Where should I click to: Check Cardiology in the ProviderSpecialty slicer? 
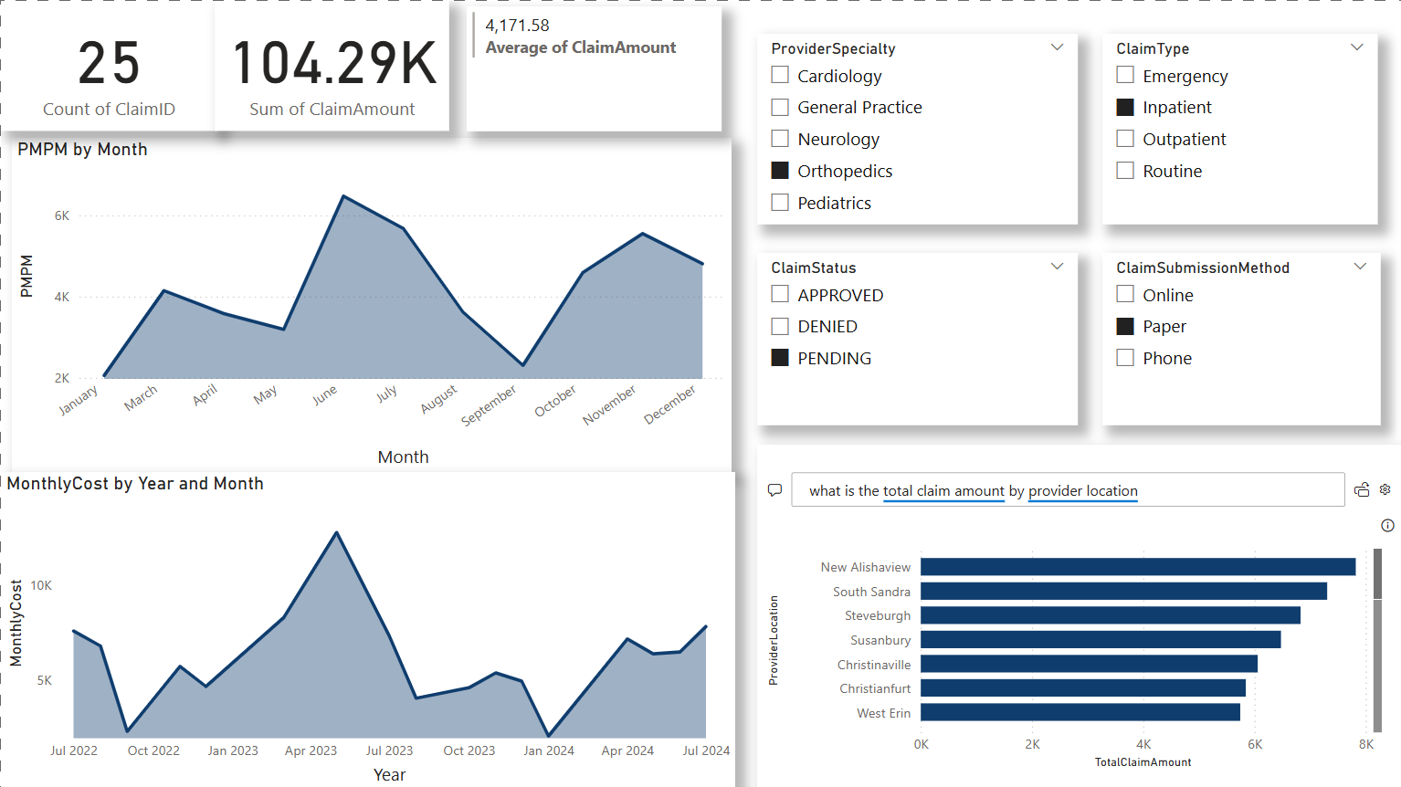(780, 76)
